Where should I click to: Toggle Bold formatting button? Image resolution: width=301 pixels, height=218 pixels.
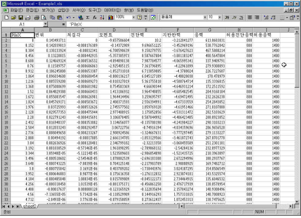click(227, 18)
